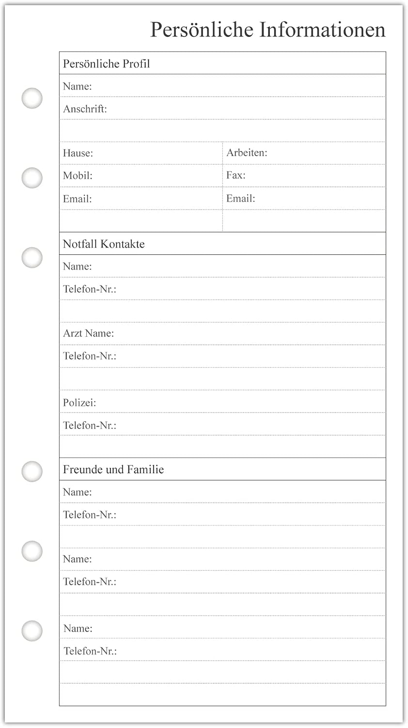Click the Persönliche Informationen page title

pyautogui.click(x=267, y=30)
